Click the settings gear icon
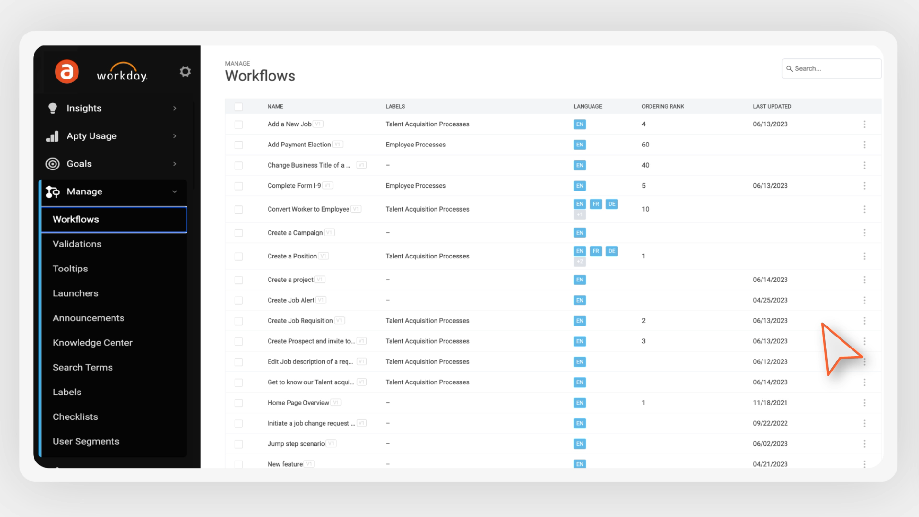Image resolution: width=919 pixels, height=517 pixels. (185, 72)
